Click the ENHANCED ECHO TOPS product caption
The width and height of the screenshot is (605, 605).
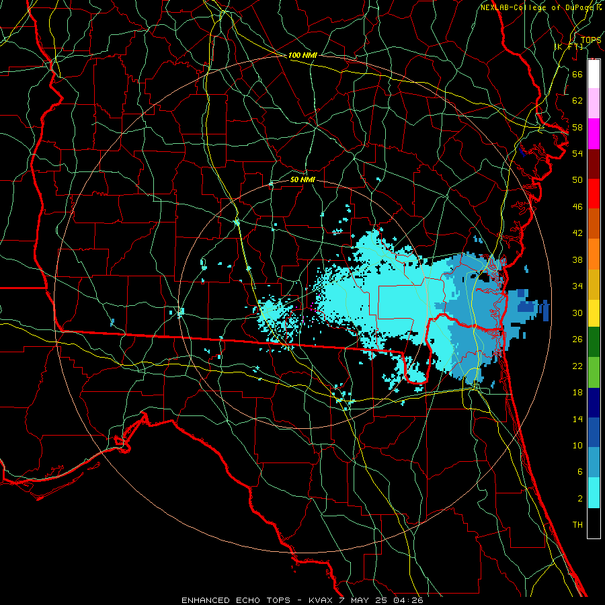click(236, 600)
